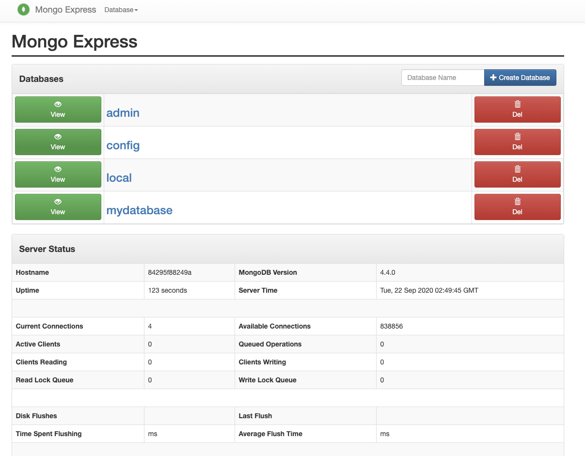The height and width of the screenshot is (456, 585).
Task: Focus the Database Name input field
Action: click(443, 78)
